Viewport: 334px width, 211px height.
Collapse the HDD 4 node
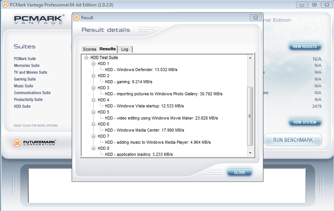(94, 100)
